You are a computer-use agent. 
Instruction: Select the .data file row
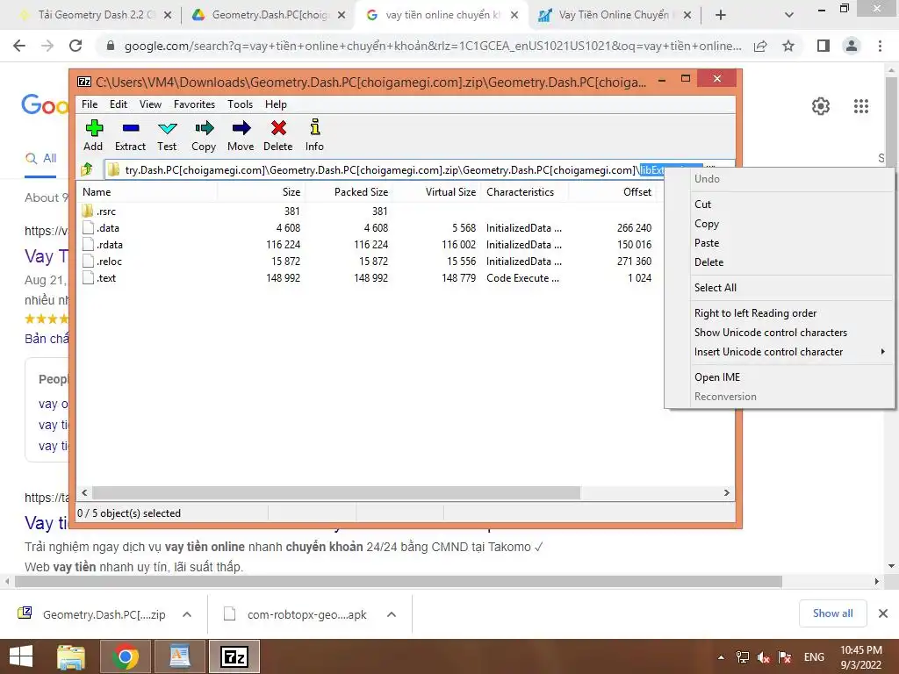(x=367, y=227)
